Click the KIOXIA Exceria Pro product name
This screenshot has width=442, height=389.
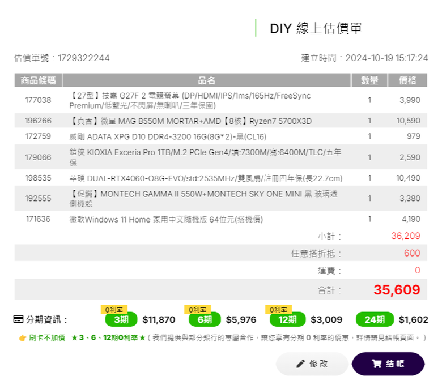point(205,157)
